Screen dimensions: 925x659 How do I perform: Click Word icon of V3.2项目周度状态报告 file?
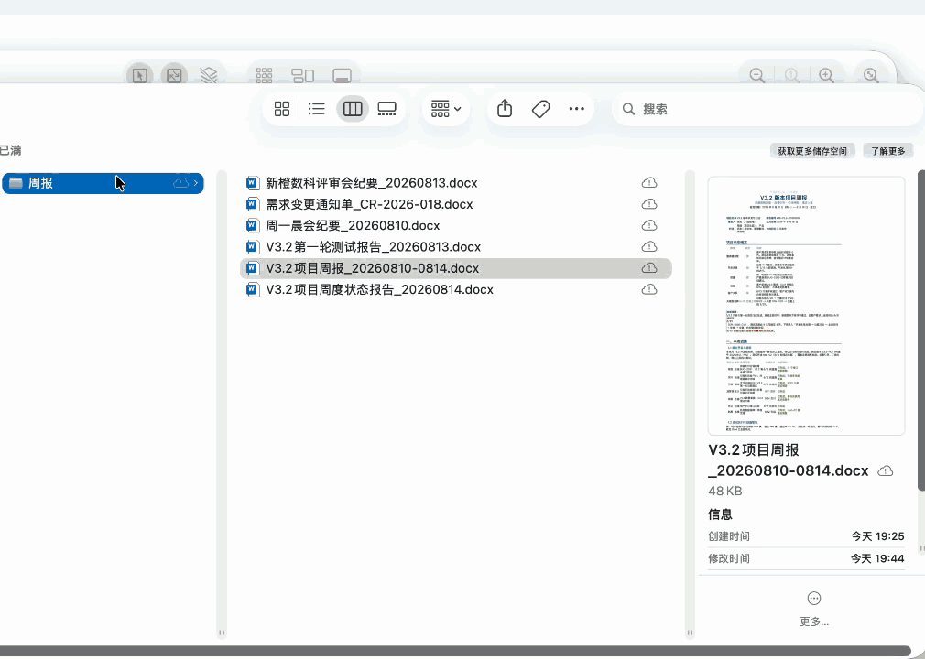click(x=253, y=289)
